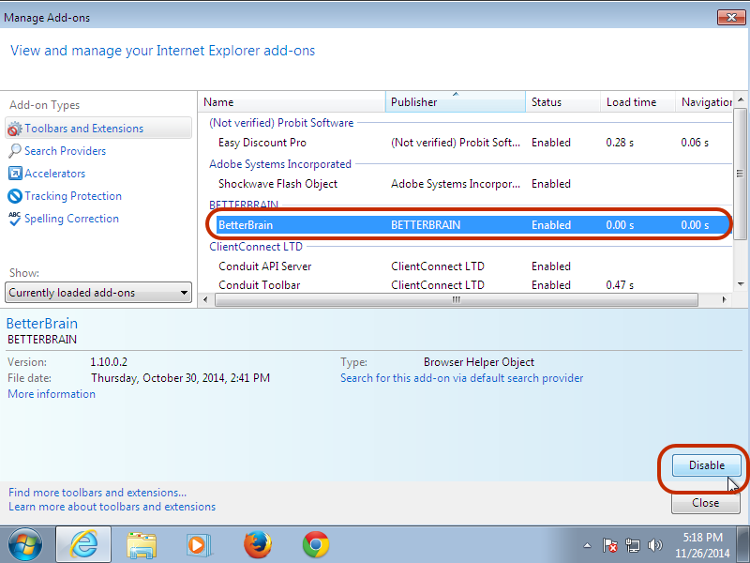Click the version value 1.10.0.2
Image resolution: width=750 pixels, height=563 pixels.
[109, 362]
